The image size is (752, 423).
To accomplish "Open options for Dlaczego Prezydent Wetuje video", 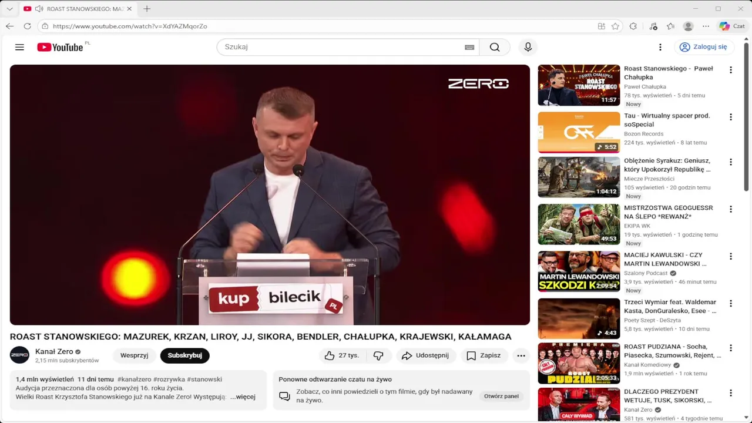I will tap(730, 393).
